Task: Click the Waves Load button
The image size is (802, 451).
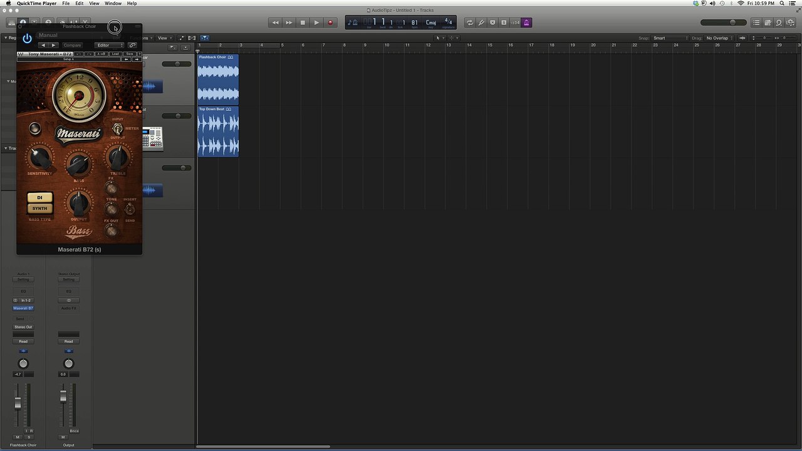Action: tap(115, 54)
